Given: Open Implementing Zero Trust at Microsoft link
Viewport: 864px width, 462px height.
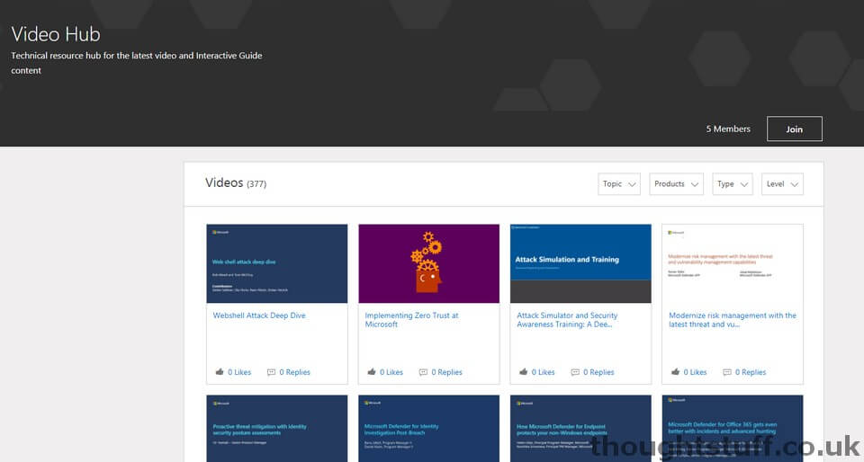Looking at the screenshot, I should click(x=411, y=320).
